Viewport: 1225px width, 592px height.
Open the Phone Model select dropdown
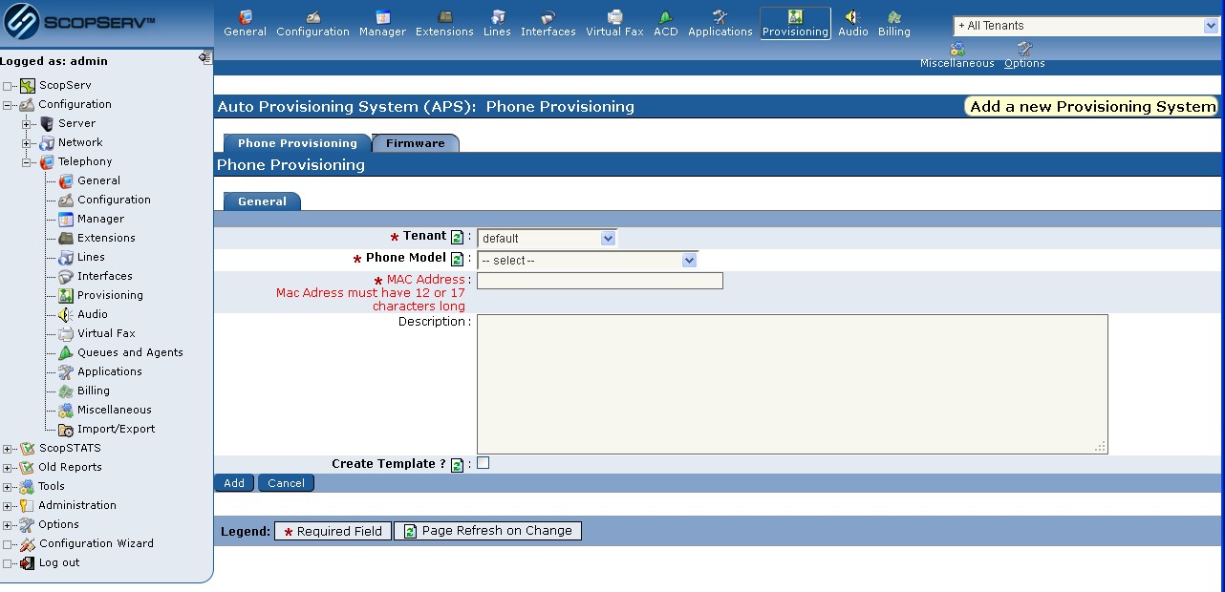pos(587,260)
